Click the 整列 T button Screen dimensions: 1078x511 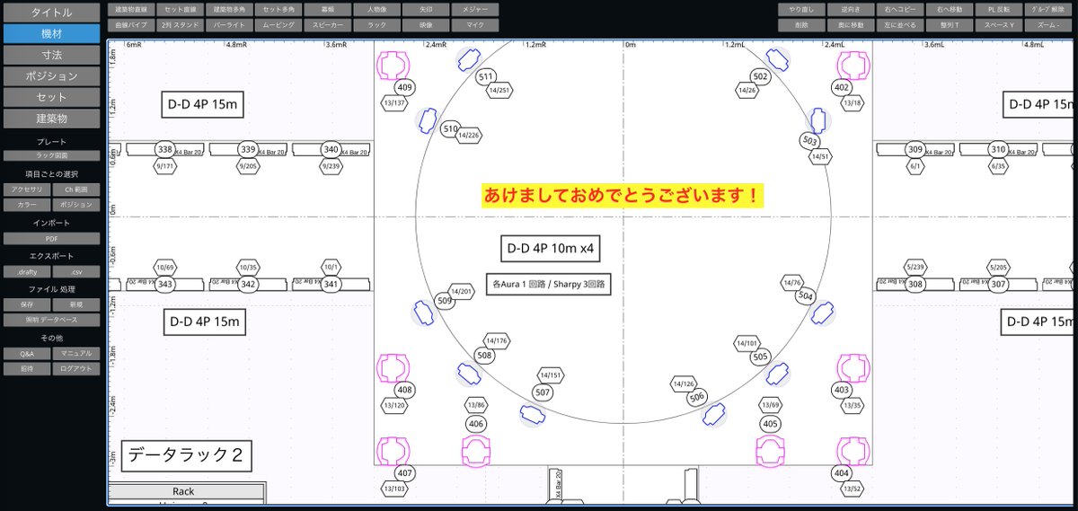pos(949,25)
